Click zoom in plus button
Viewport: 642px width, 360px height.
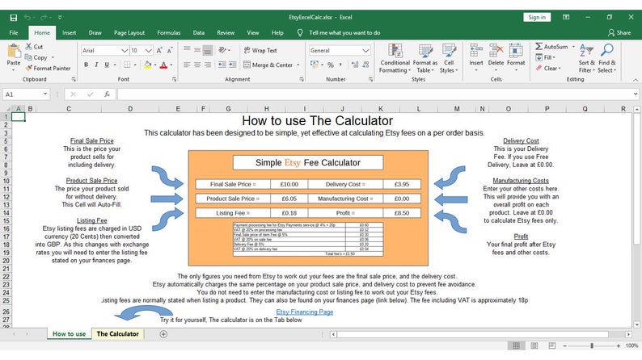coord(619,345)
